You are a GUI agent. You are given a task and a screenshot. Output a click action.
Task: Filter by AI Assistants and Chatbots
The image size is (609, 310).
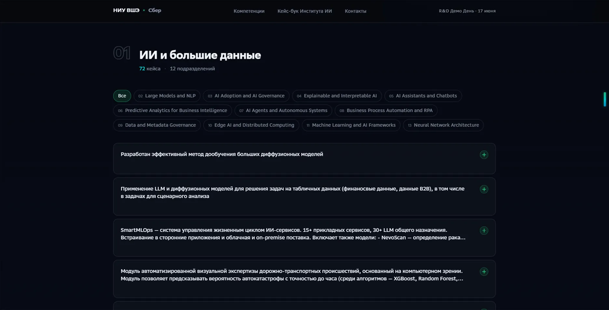click(x=423, y=96)
